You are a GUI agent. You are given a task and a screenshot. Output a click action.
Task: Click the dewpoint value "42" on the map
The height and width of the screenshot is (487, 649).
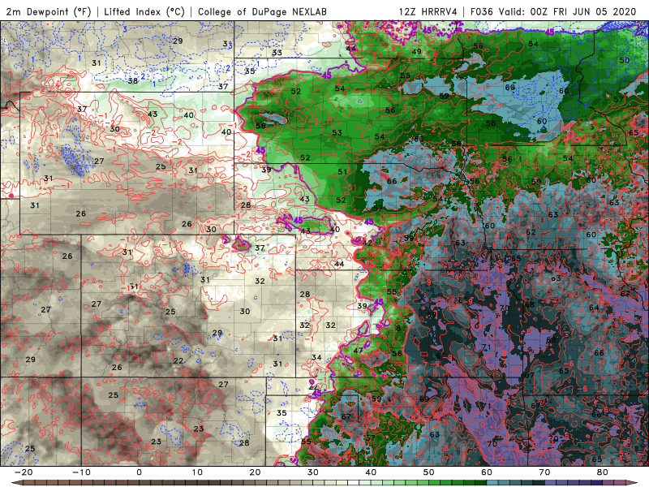pos(367,243)
